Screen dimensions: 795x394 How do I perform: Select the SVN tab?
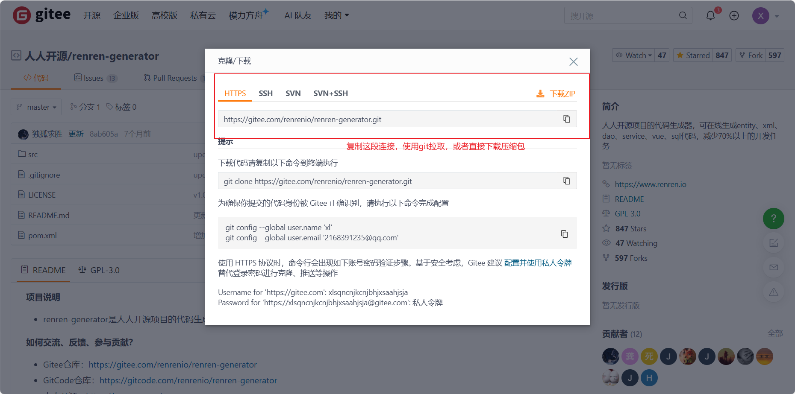click(293, 93)
